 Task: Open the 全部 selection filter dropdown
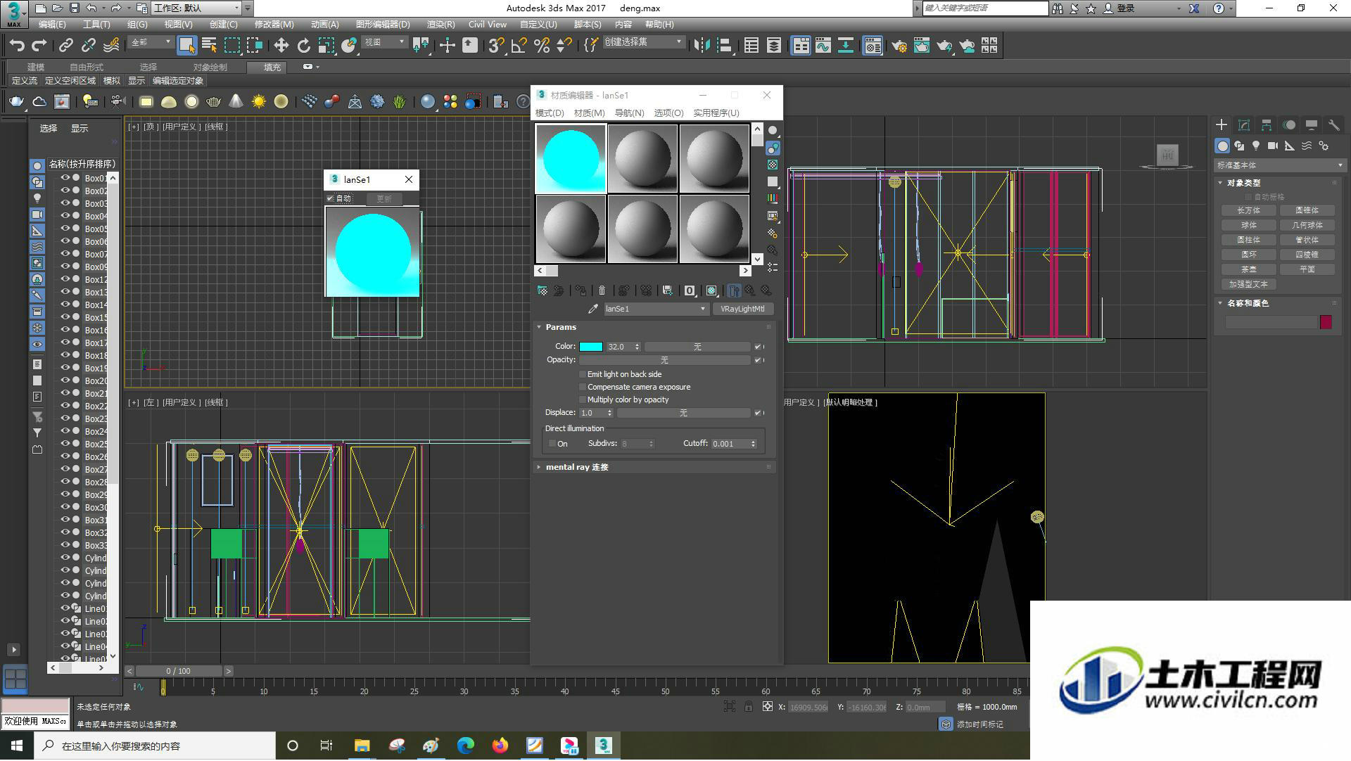click(x=151, y=43)
